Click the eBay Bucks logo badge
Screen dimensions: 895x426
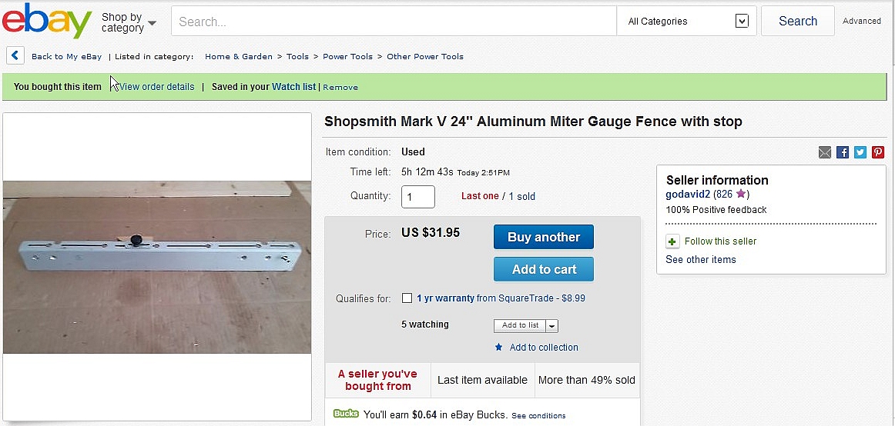click(346, 414)
